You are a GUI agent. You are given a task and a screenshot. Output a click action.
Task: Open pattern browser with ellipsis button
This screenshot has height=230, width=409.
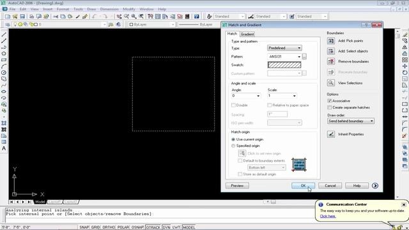click(304, 56)
